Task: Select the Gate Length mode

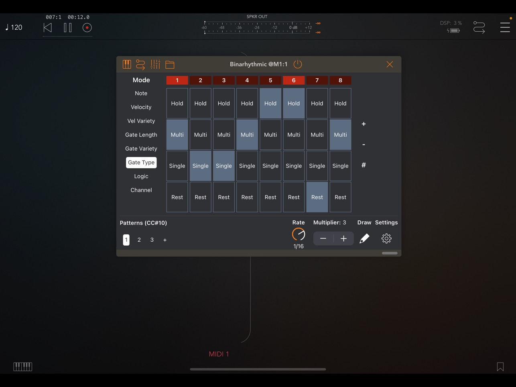Action: point(141,135)
